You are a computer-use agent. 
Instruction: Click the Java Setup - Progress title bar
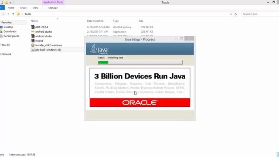click(140, 39)
